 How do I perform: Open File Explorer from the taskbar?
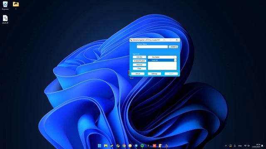106,146
